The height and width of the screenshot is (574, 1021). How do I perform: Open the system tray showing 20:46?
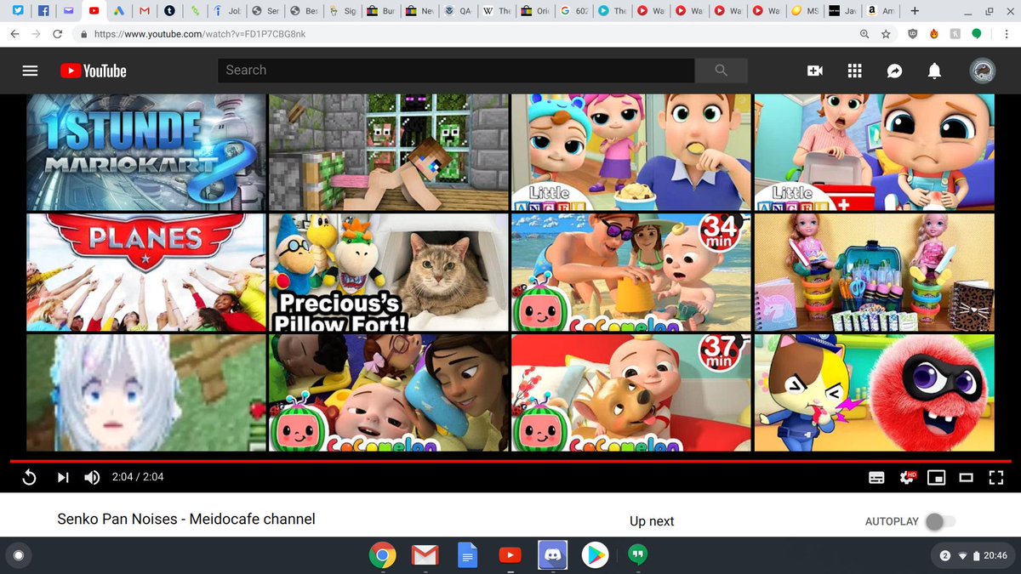[x=974, y=556]
